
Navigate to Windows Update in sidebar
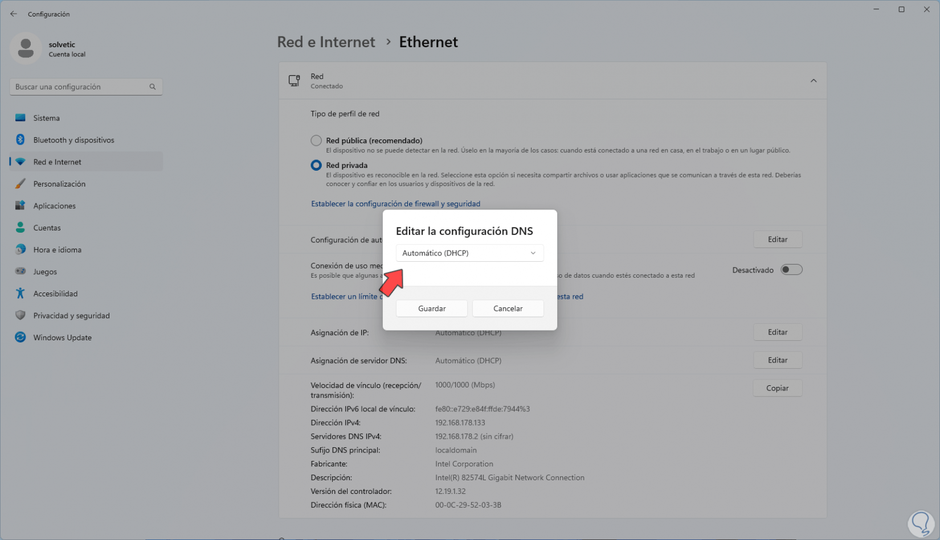tap(62, 337)
